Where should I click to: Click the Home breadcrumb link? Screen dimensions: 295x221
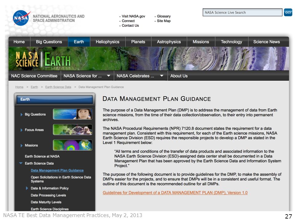19,87
